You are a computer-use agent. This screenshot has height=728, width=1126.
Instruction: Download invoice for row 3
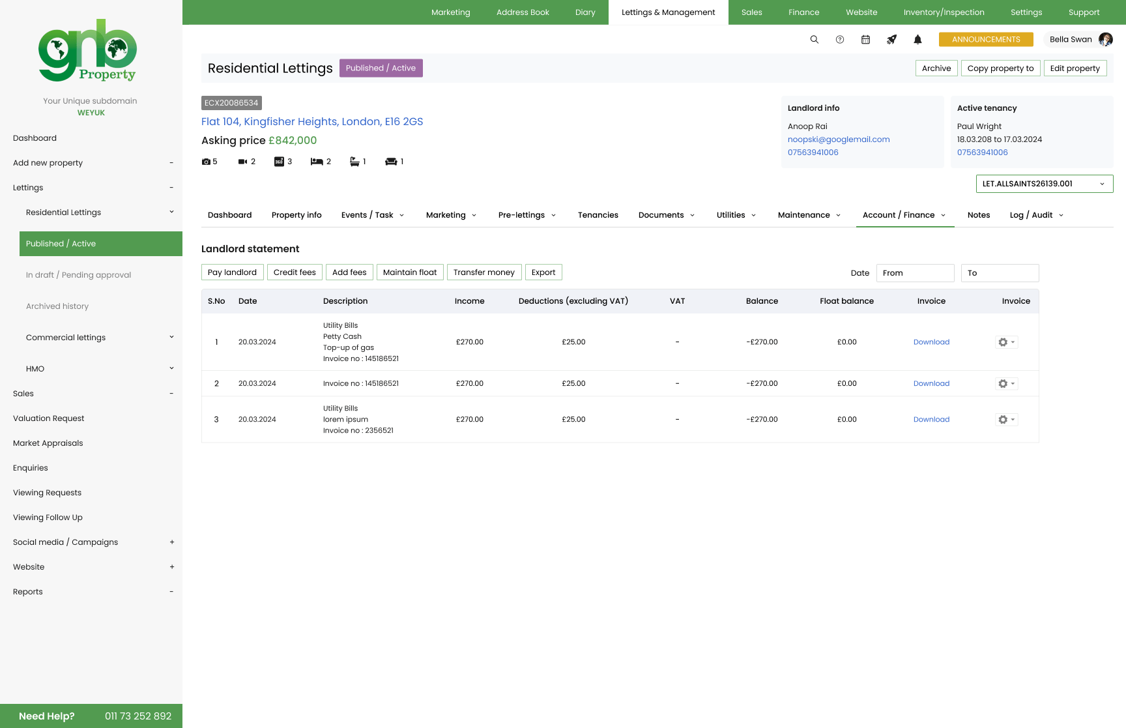click(931, 420)
